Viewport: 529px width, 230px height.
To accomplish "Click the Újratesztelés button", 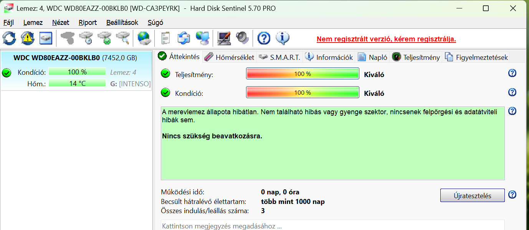I will (472, 195).
